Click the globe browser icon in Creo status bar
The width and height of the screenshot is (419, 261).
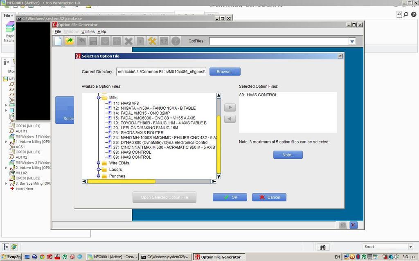click(14, 247)
